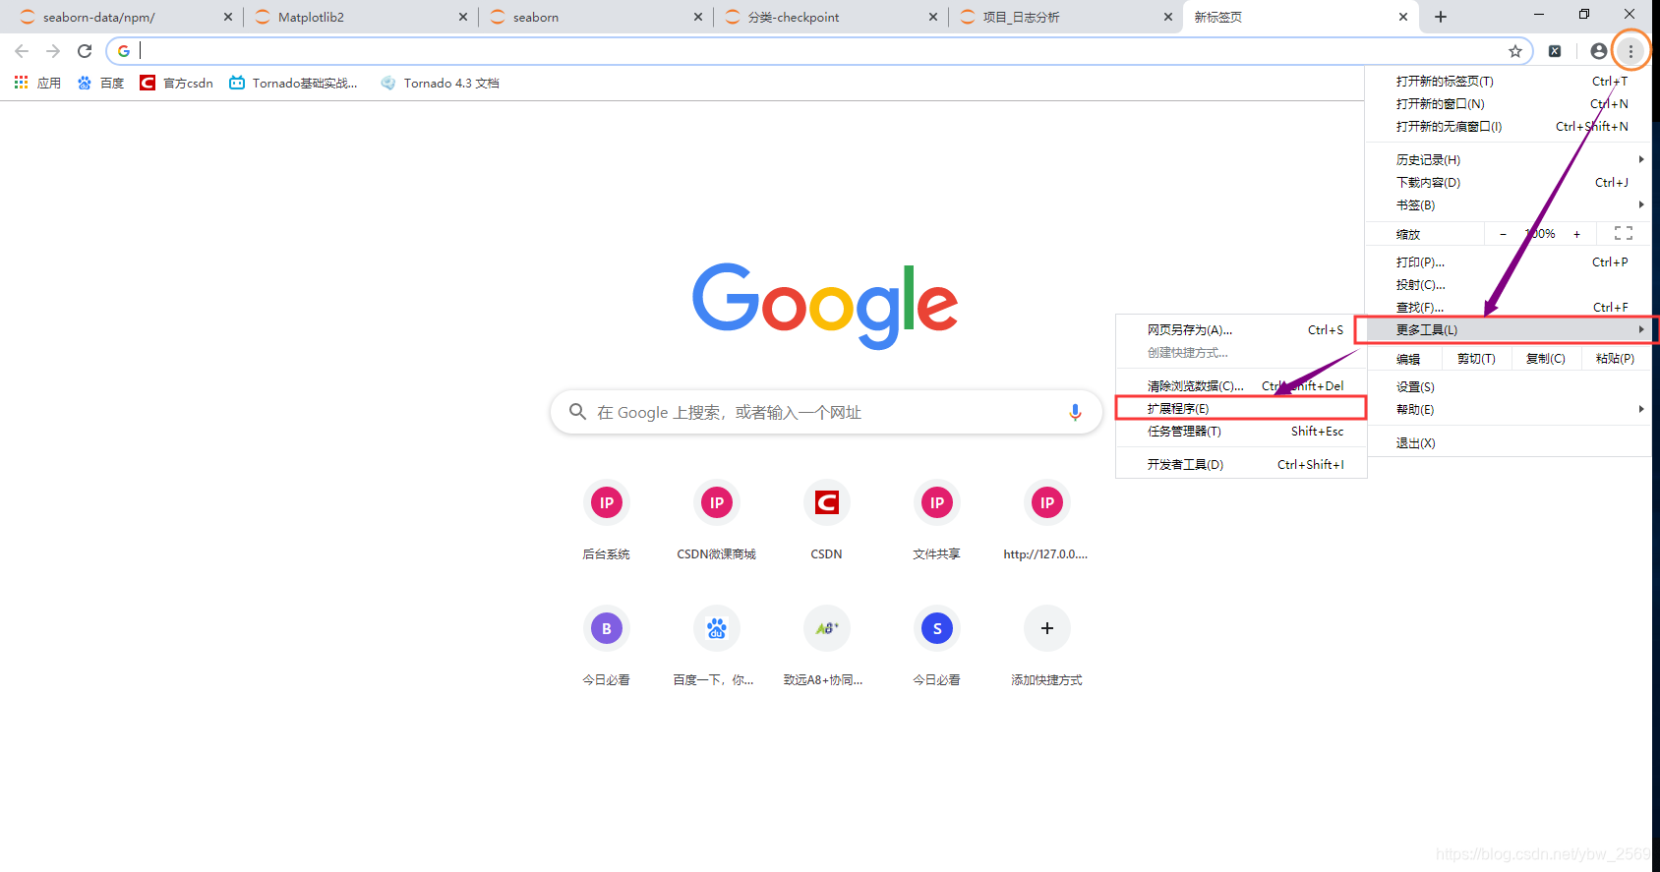Increase zoom with the plus button

1576,234
